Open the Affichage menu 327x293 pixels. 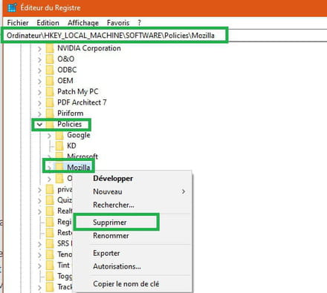[83, 23]
